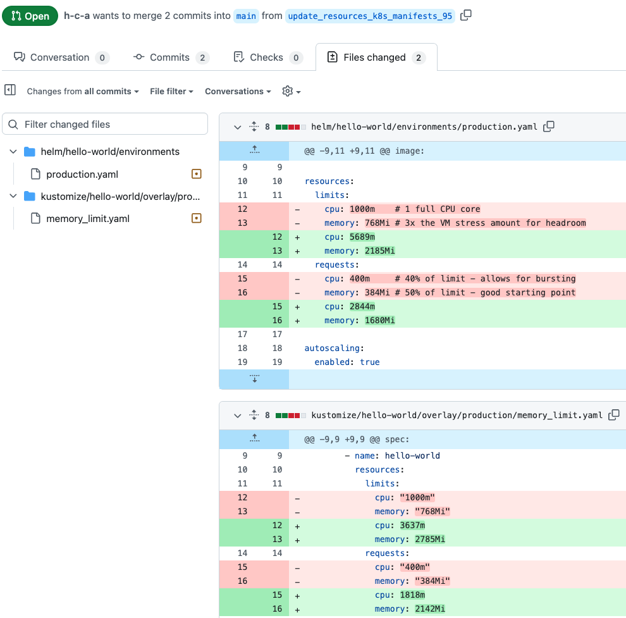Toggle the file tree sidebar icon
The width and height of the screenshot is (626, 618).
[x=10, y=90]
